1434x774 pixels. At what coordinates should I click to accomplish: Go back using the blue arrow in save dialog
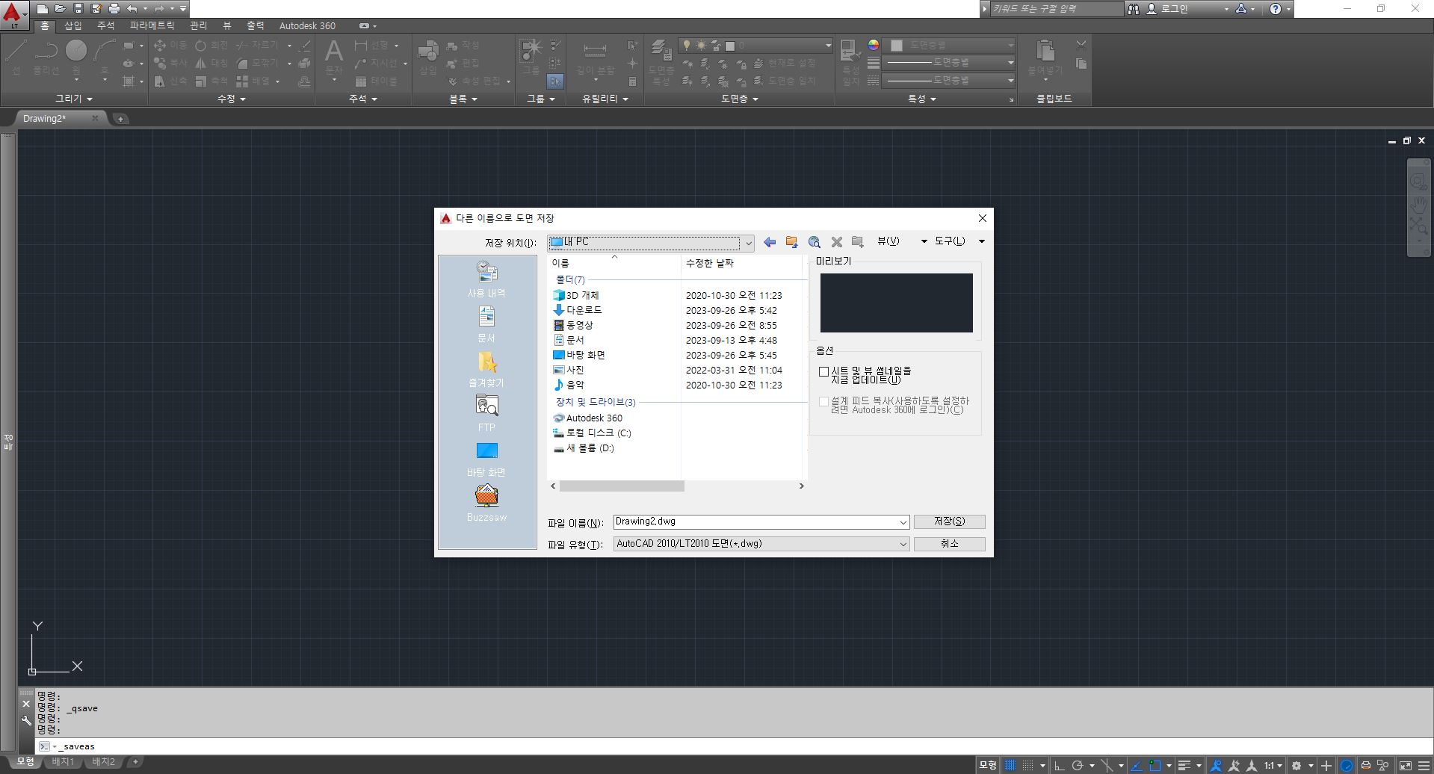770,242
